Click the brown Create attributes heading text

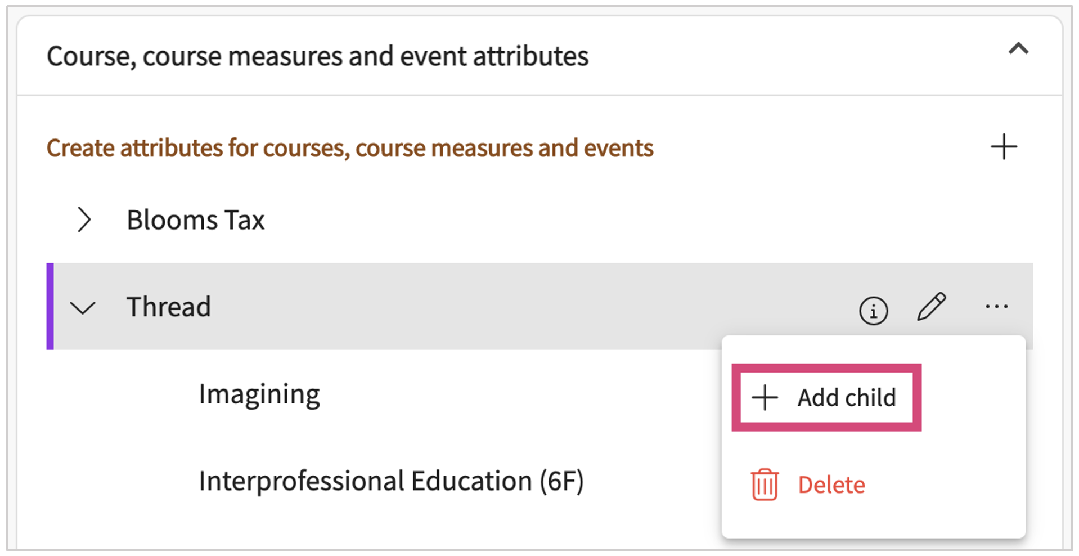pos(349,148)
